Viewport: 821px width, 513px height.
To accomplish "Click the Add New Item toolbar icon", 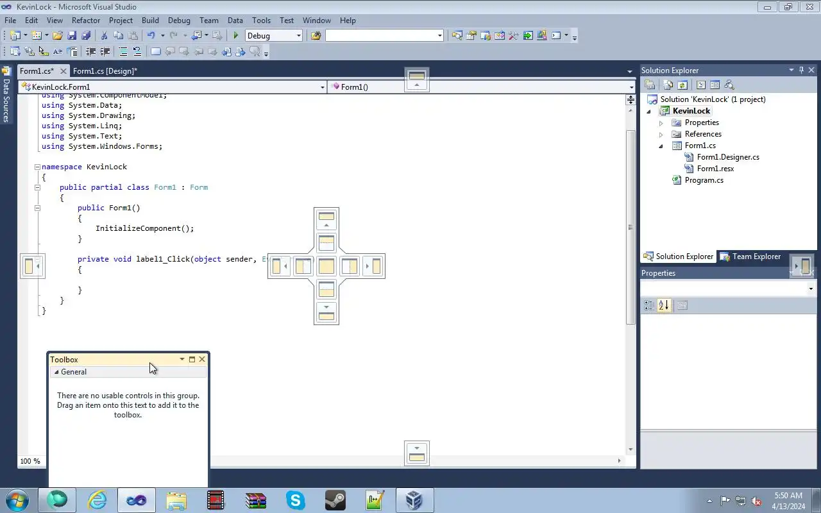I will pyautogui.click(x=36, y=35).
